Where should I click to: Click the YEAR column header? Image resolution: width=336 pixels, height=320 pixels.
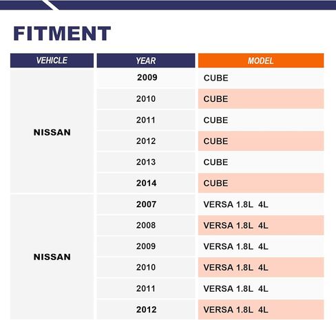pyautogui.click(x=146, y=61)
